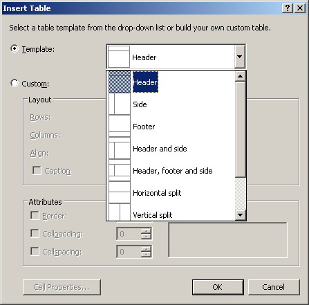Click the list scrollbar up arrow

coord(241,76)
